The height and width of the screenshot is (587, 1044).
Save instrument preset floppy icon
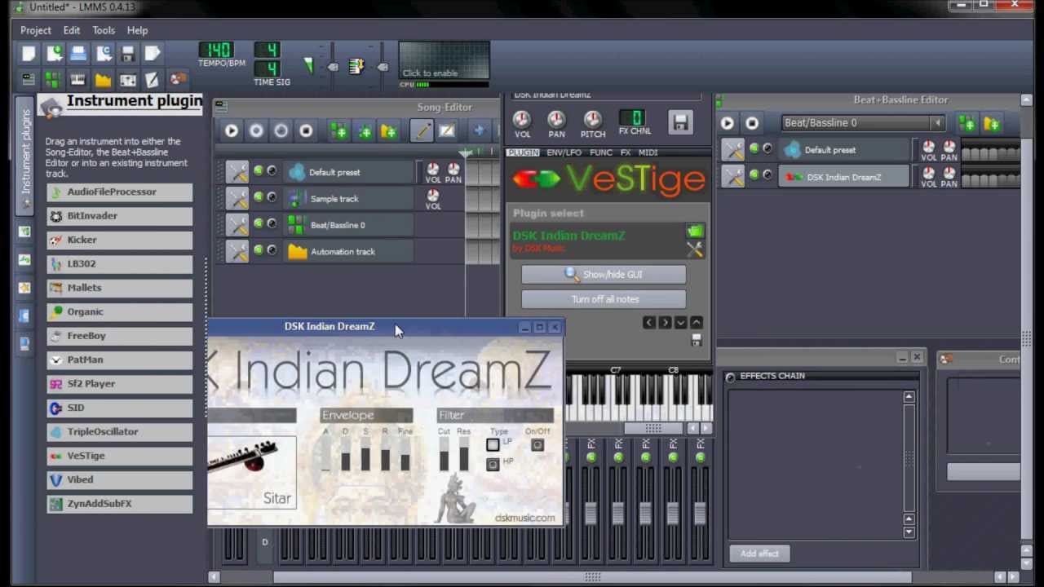point(680,122)
